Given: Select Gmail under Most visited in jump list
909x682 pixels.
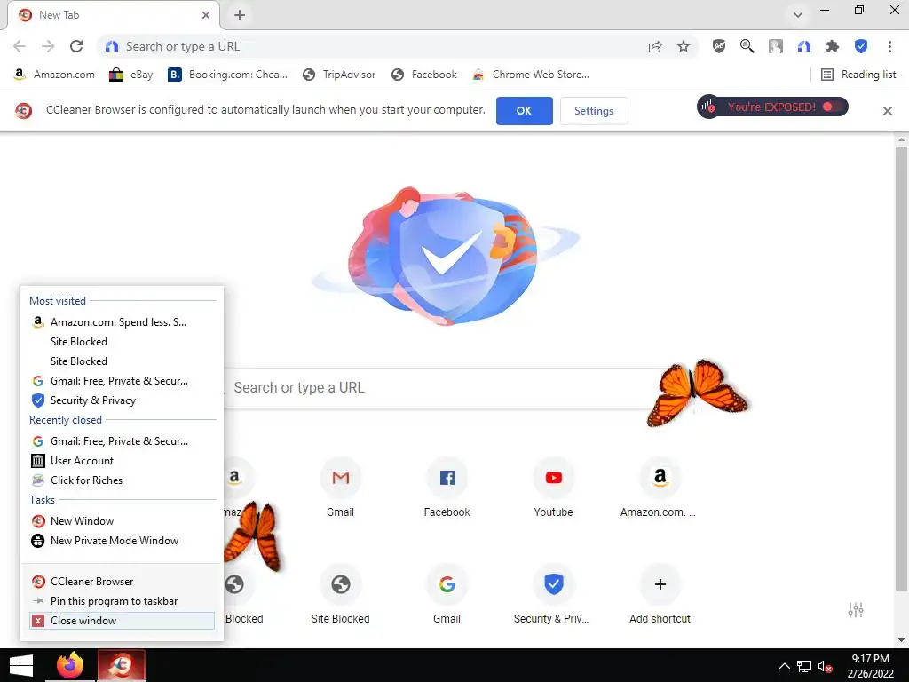Looking at the screenshot, I should pos(122,381).
